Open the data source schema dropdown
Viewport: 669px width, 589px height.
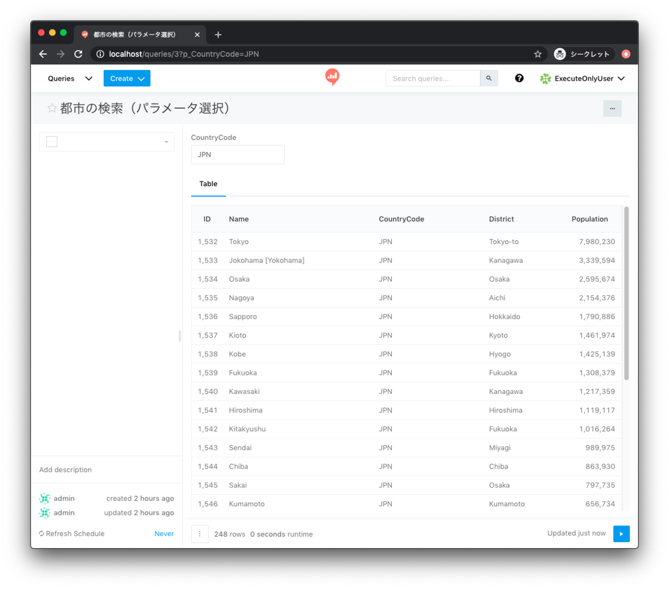tap(107, 142)
